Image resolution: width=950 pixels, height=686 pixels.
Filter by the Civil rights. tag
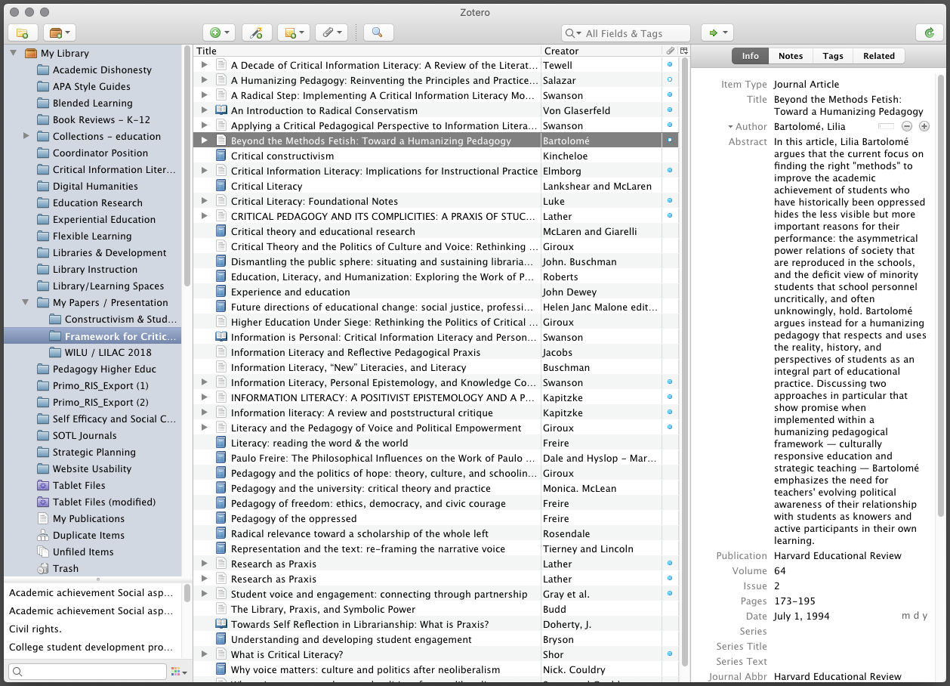[35, 629]
